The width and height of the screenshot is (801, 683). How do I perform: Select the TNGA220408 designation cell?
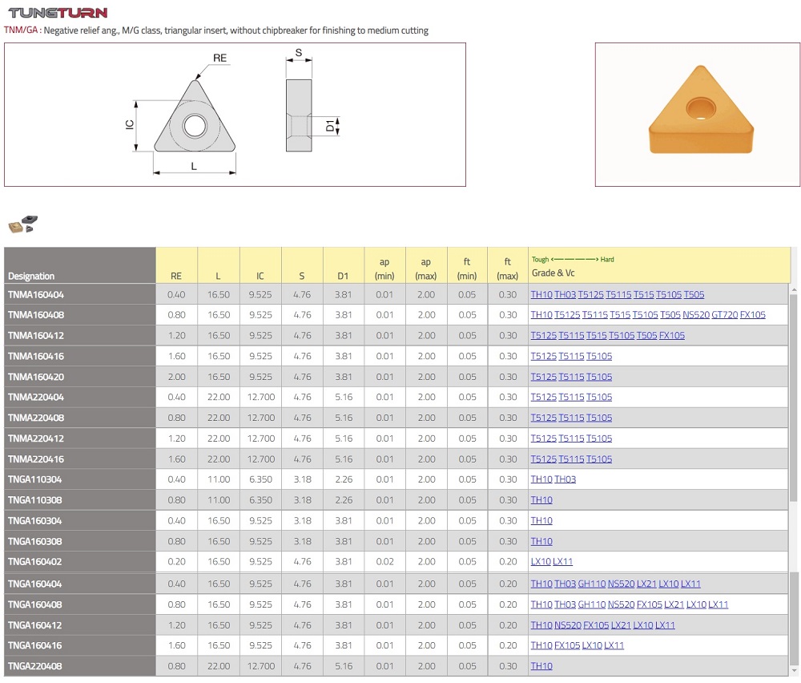[79, 666]
